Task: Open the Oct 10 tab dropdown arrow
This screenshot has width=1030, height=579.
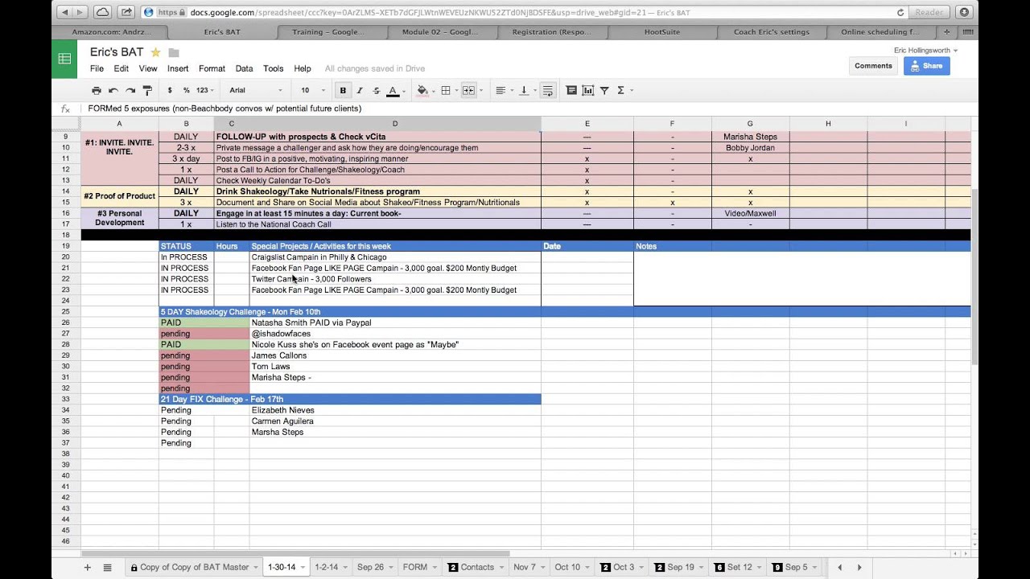Action: click(x=587, y=568)
